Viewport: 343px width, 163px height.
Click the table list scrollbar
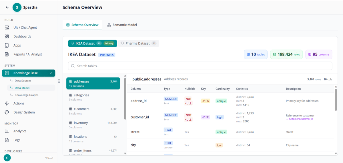(125, 99)
